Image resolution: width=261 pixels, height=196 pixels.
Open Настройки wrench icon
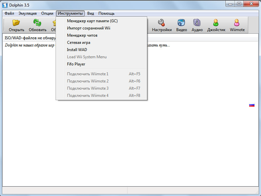click(162, 23)
